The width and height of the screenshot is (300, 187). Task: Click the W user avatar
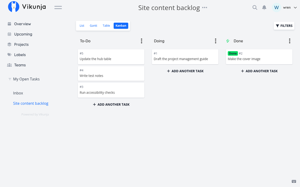pos(276,7)
